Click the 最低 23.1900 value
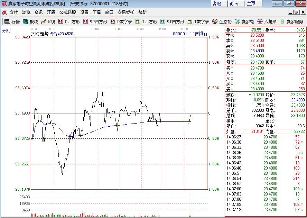Viewport: 307px width, 218px height. point(298,116)
